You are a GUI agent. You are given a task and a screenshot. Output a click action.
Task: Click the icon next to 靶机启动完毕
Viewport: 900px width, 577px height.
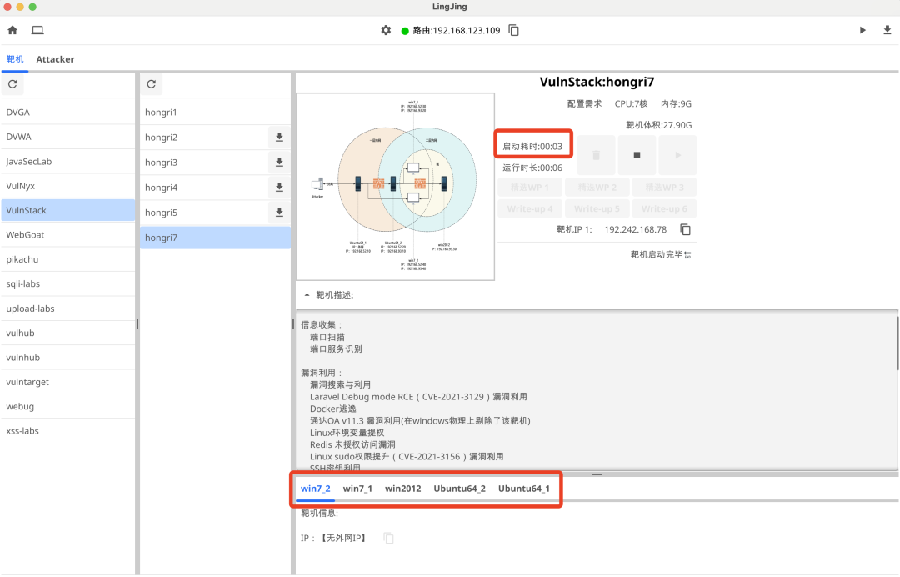687,255
